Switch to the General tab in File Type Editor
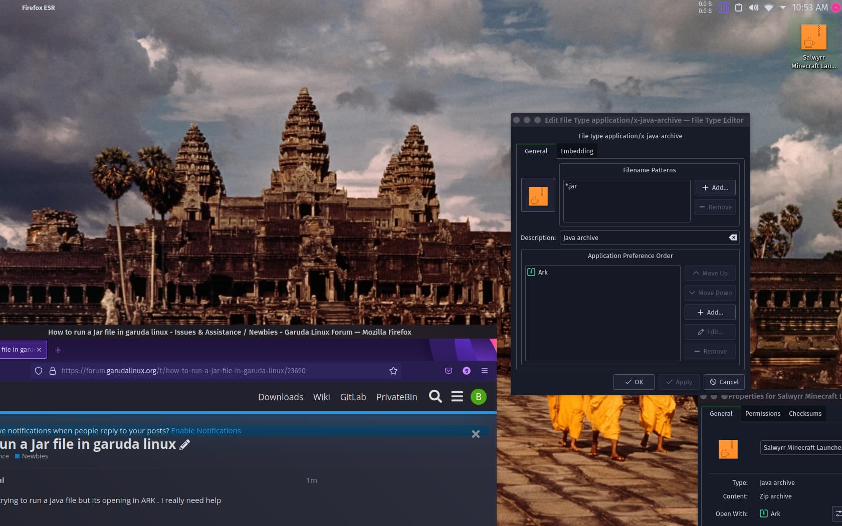 coord(536,151)
